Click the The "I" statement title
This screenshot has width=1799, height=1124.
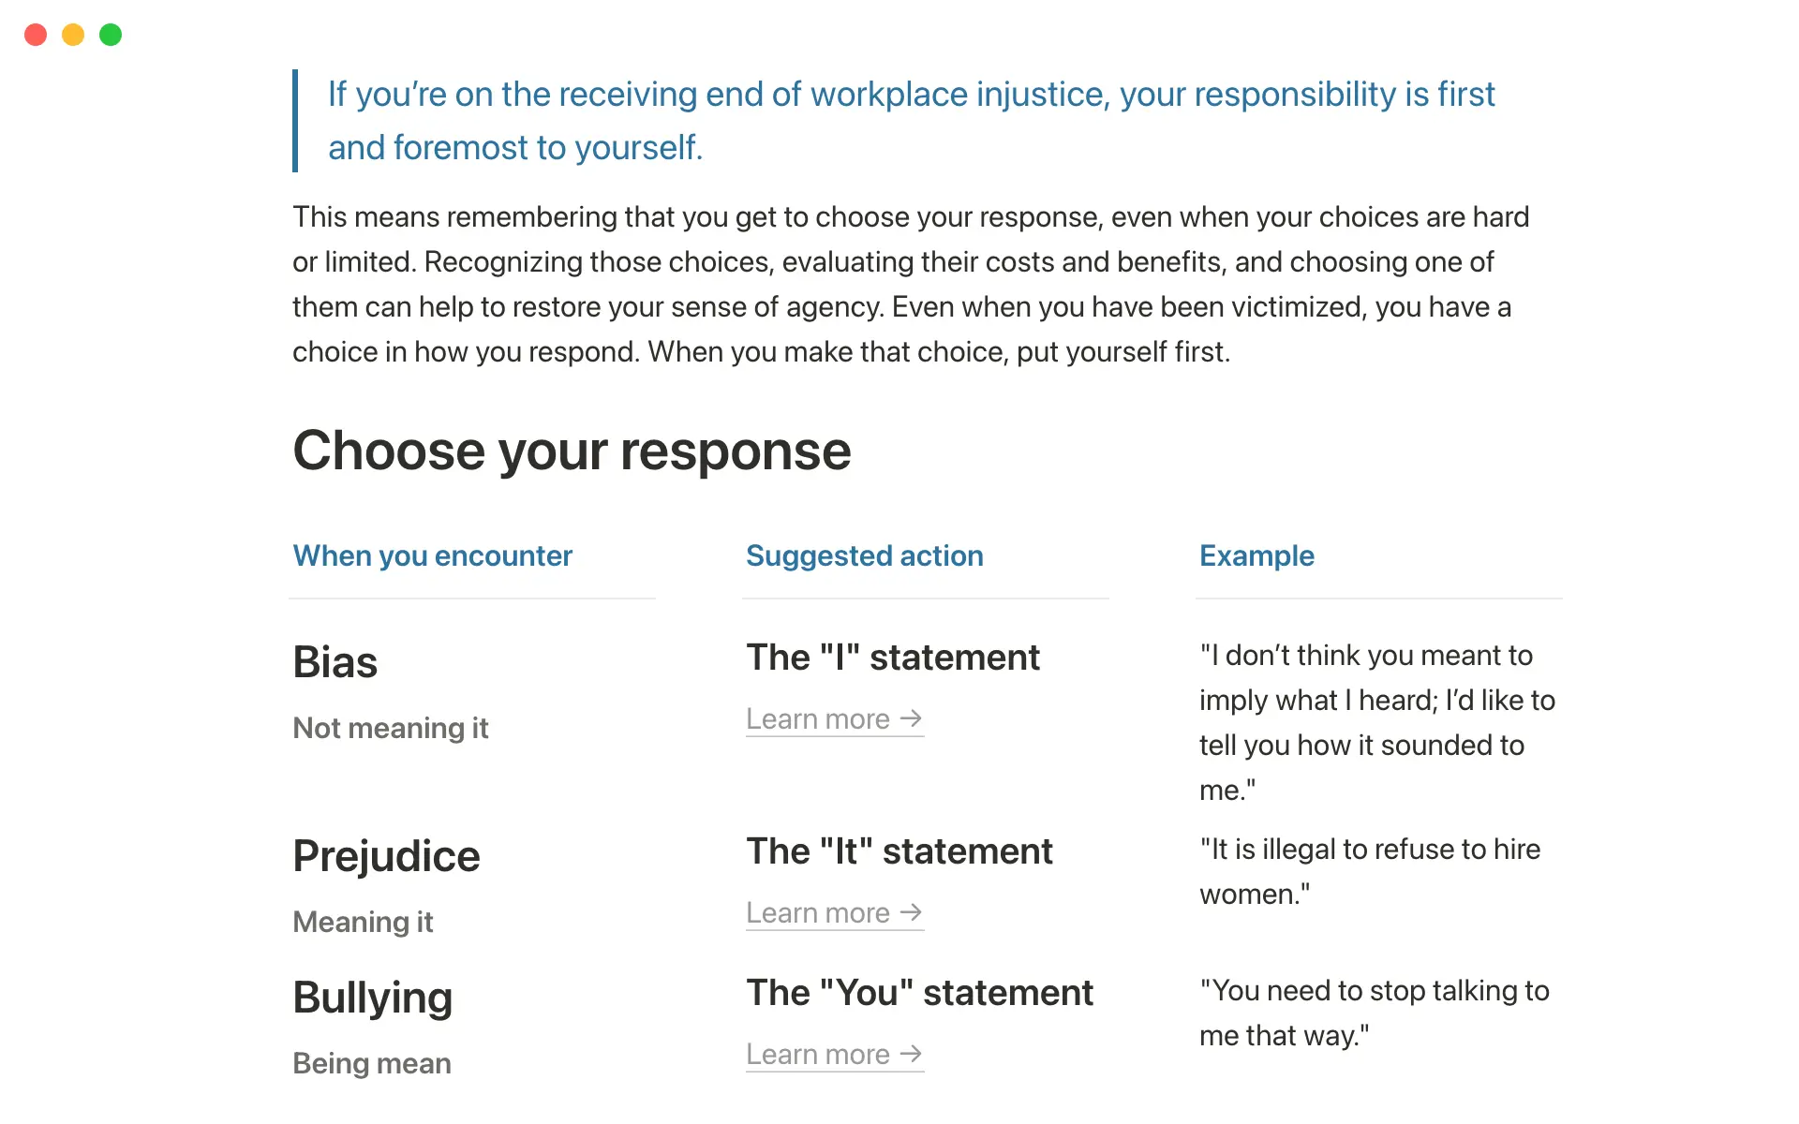893,658
